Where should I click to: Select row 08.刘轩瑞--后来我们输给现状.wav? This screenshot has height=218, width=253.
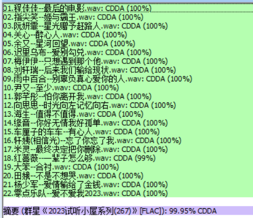[x=128, y=70]
